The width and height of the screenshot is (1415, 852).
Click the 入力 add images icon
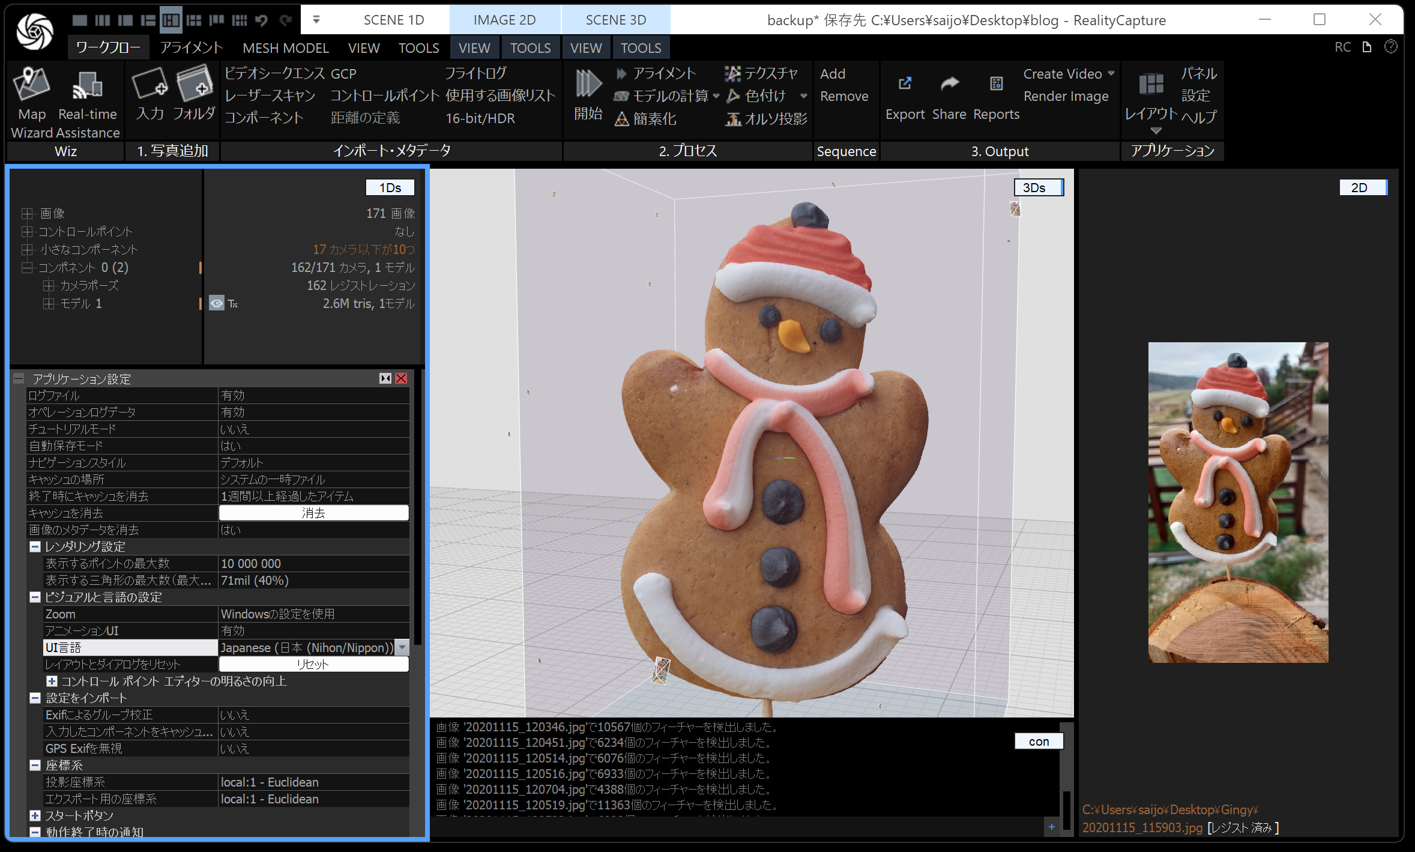149,85
